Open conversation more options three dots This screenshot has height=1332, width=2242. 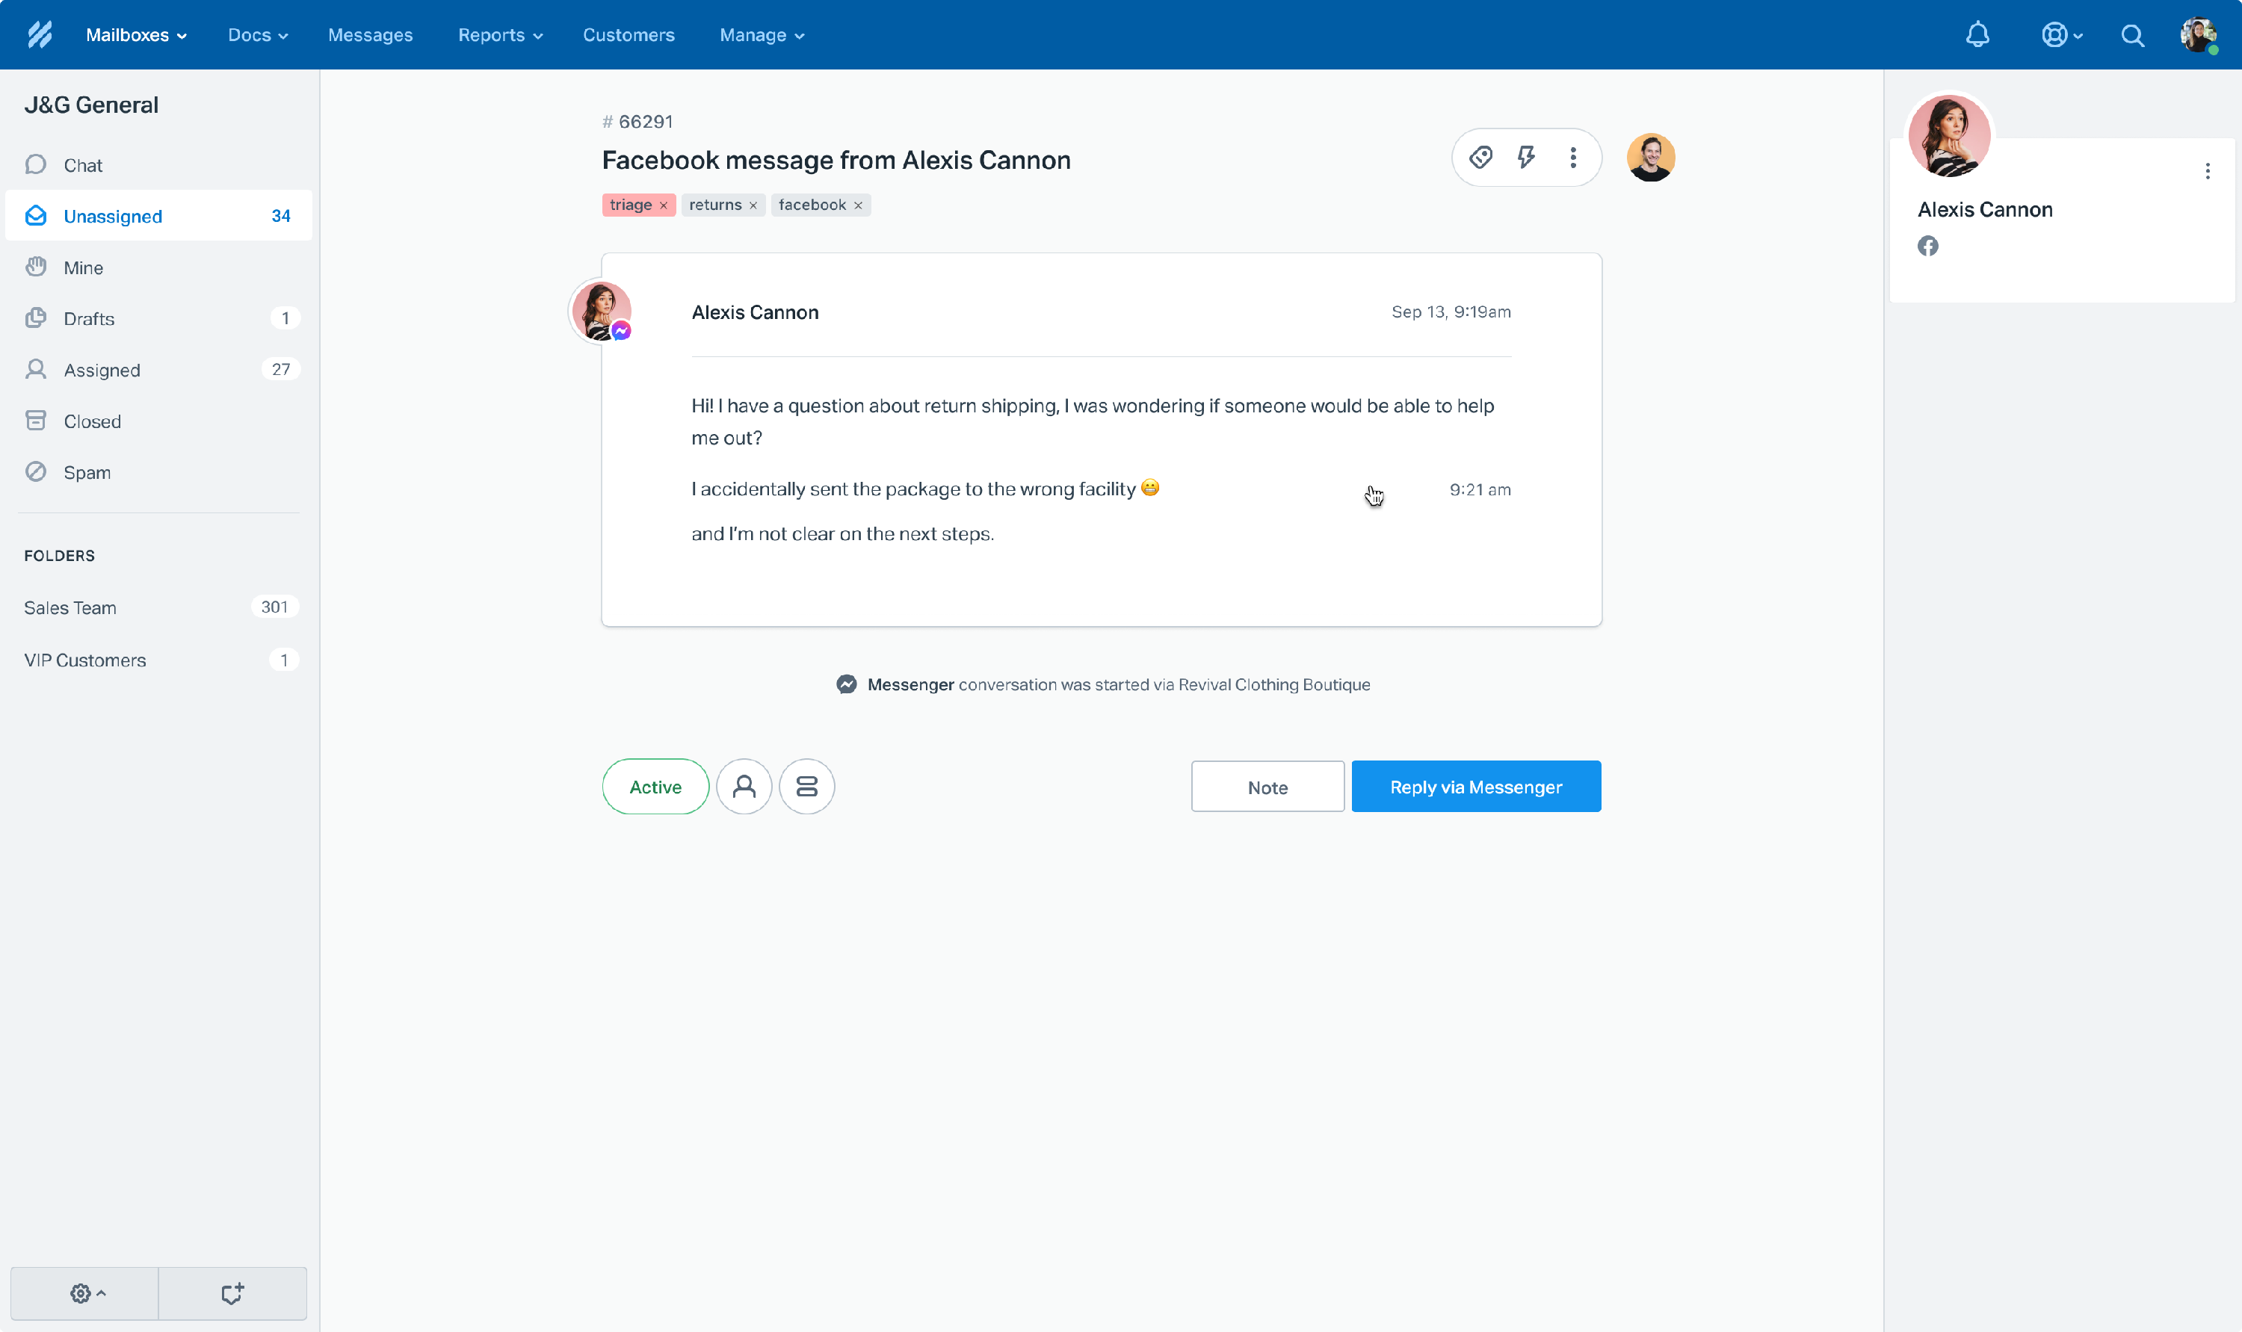1573,158
